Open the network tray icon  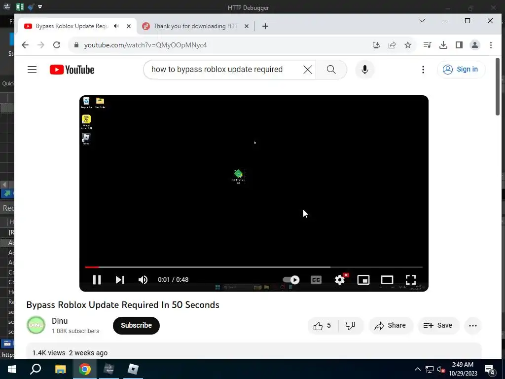pyautogui.click(x=430, y=369)
